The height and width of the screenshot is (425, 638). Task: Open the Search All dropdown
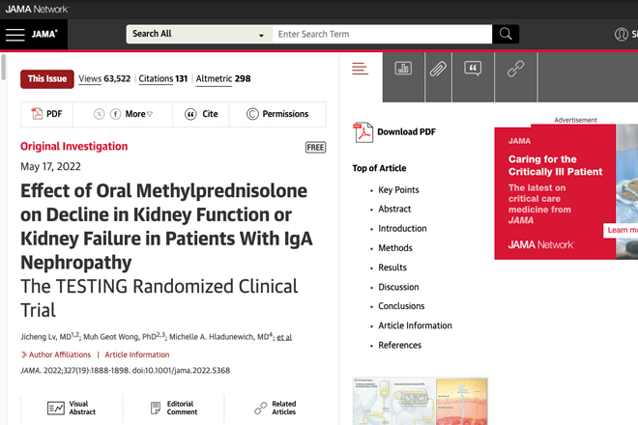199,34
